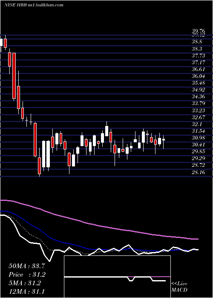The height and width of the screenshot is (298, 213).
Task: Select the 29.85 price level label
Action: 199,152
